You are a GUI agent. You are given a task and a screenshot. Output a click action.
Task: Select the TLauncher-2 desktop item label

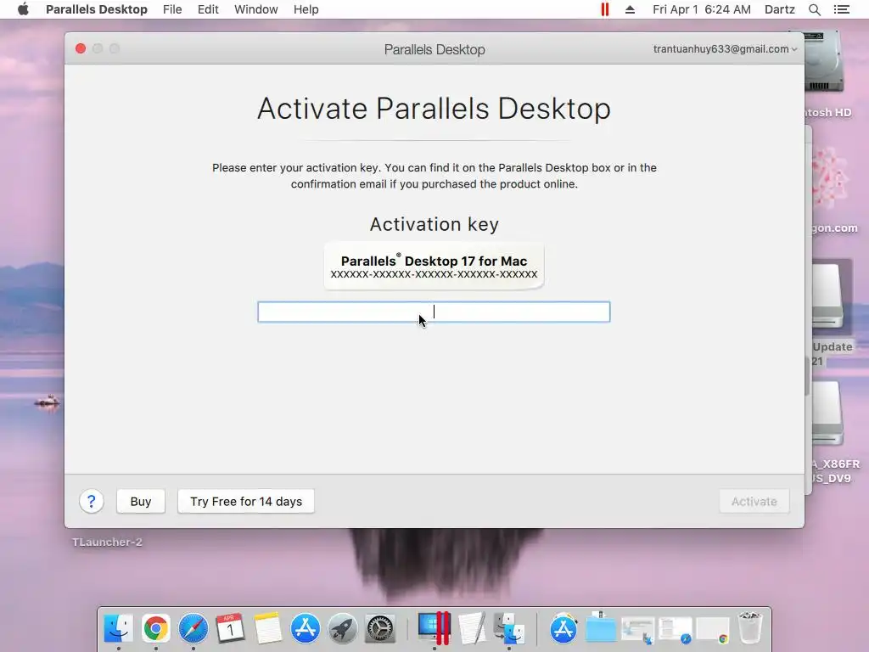click(107, 542)
